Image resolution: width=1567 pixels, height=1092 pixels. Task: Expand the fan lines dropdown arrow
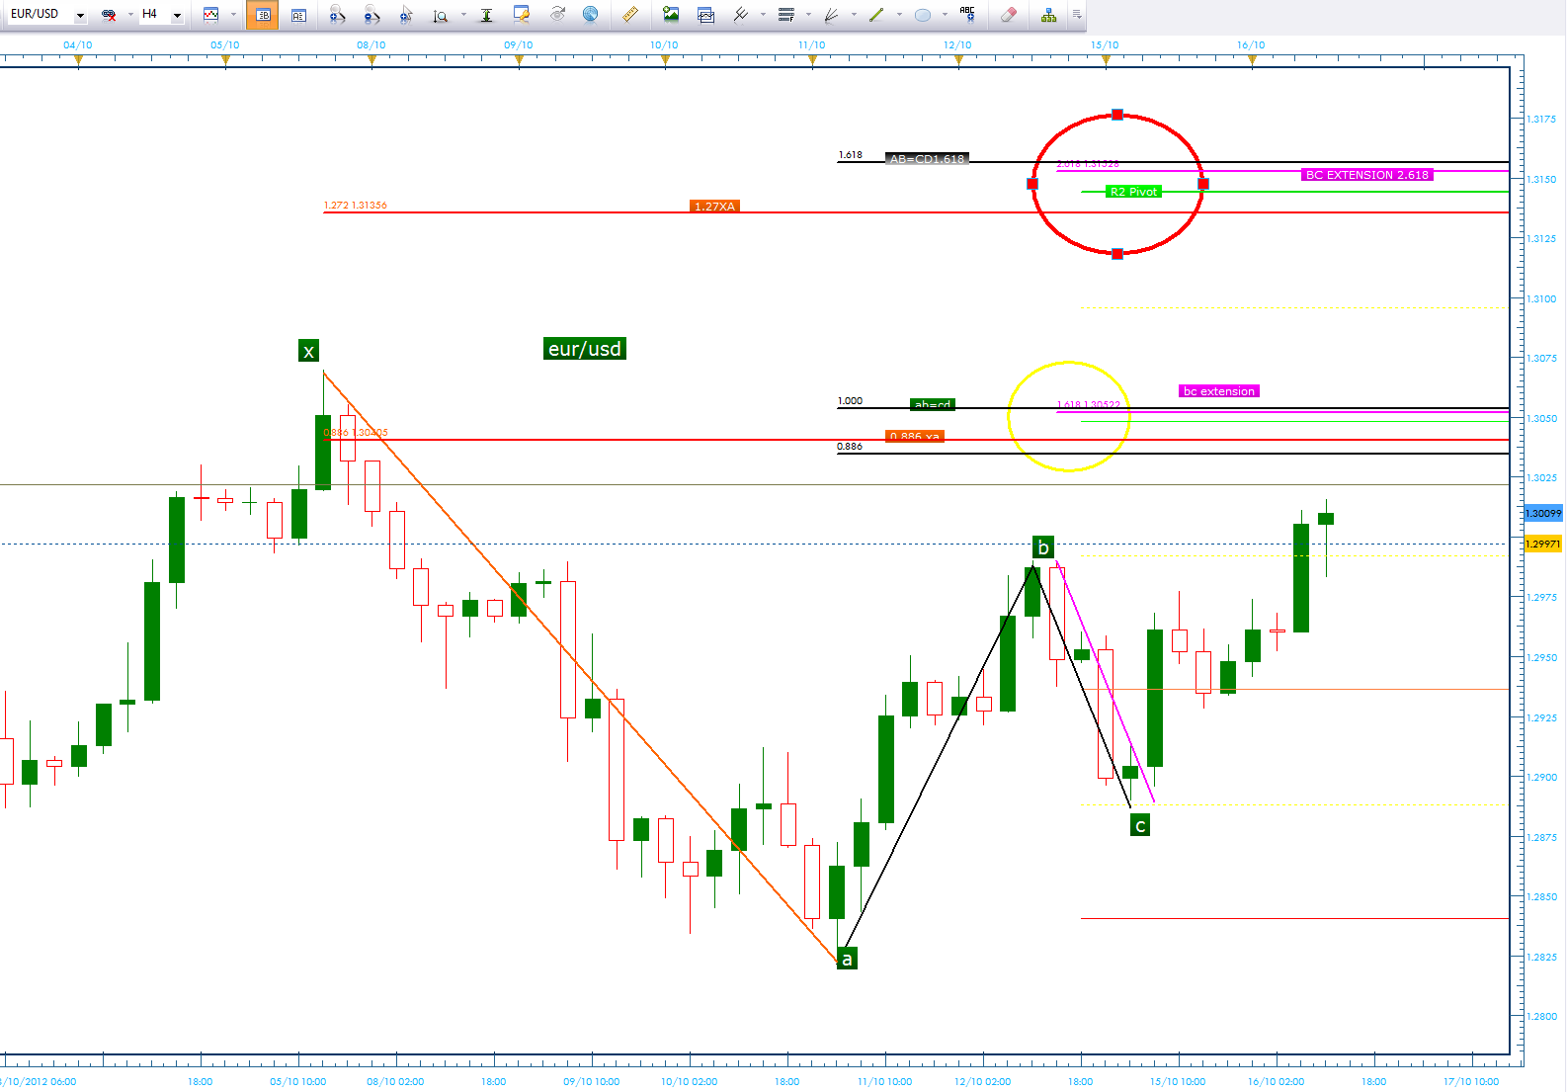click(x=854, y=15)
